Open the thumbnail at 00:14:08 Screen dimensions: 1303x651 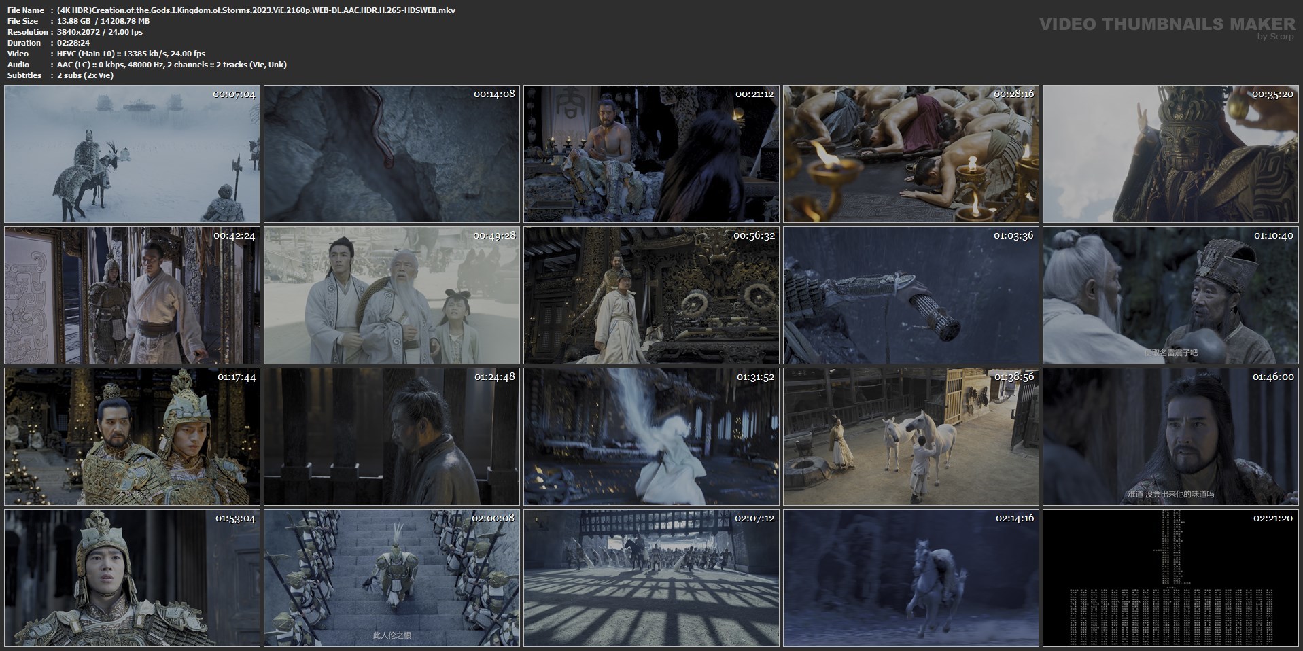click(392, 154)
